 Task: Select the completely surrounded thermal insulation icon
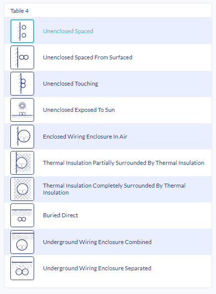tap(22, 189)
